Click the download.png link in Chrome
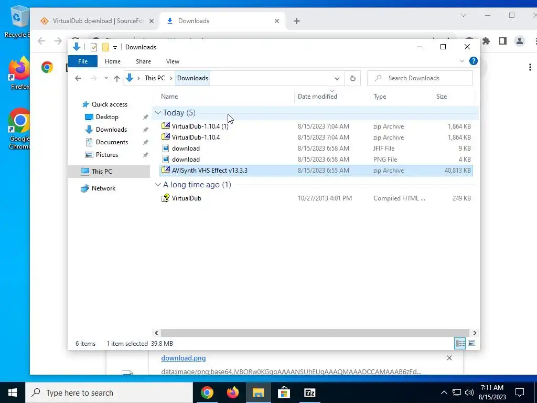Image resolution: width=537 pixels, height=403 pixels. [183, 358]
